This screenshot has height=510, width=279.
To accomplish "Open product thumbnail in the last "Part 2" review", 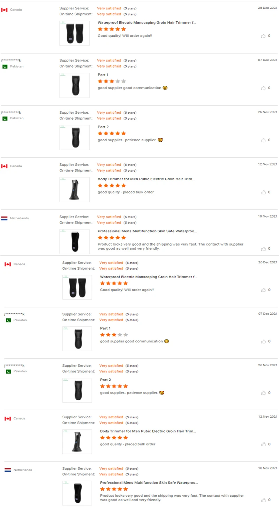I will pyautogui.click(x=77, y=390).
